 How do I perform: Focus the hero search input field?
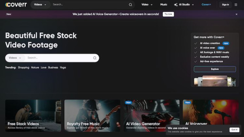(x=59, y=58)
